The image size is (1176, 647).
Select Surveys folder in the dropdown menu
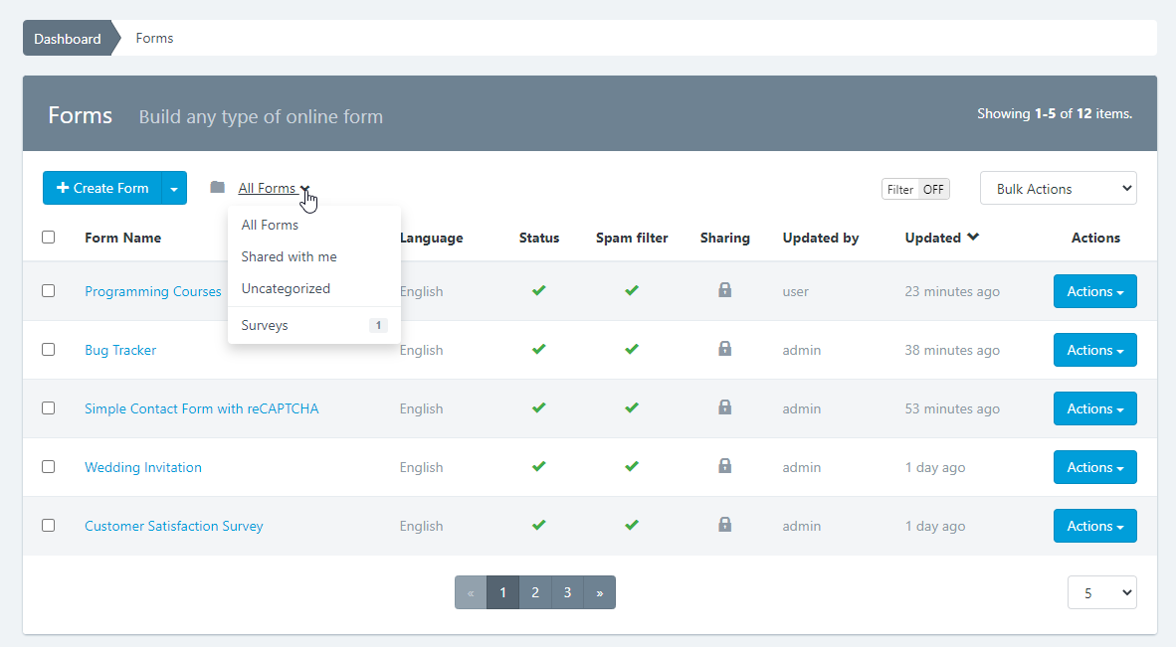coord(265,325)
